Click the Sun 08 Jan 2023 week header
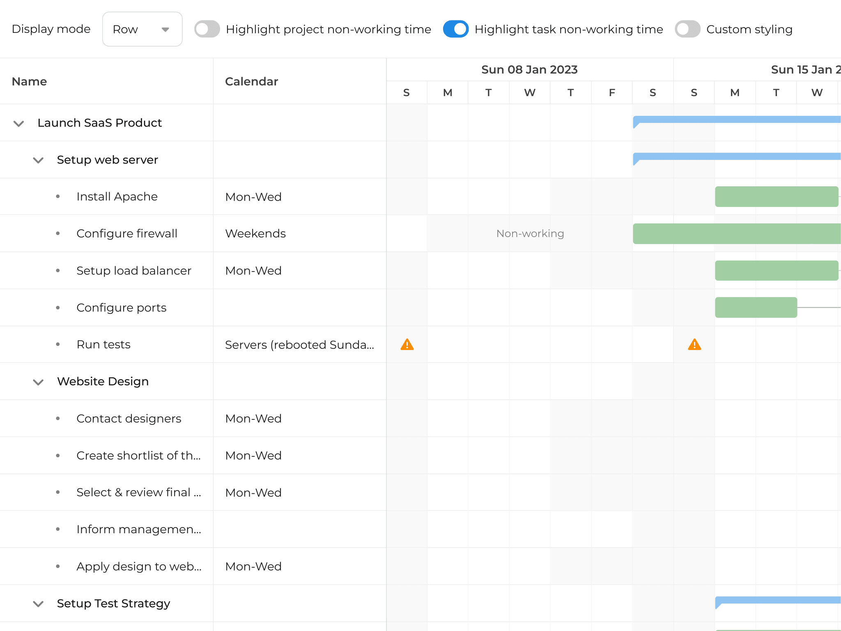841x631 pixels. tap(529, 69)
